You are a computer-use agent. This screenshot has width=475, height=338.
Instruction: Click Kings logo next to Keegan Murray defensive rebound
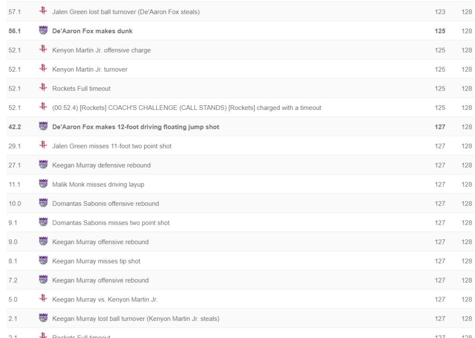[x=43, y=164]
